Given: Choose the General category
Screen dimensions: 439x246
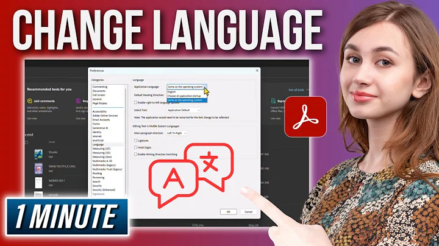Looking at the screenshot, I should [97, 99].
